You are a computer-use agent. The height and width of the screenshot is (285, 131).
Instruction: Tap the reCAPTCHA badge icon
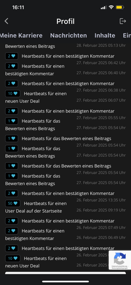point(120,259)
